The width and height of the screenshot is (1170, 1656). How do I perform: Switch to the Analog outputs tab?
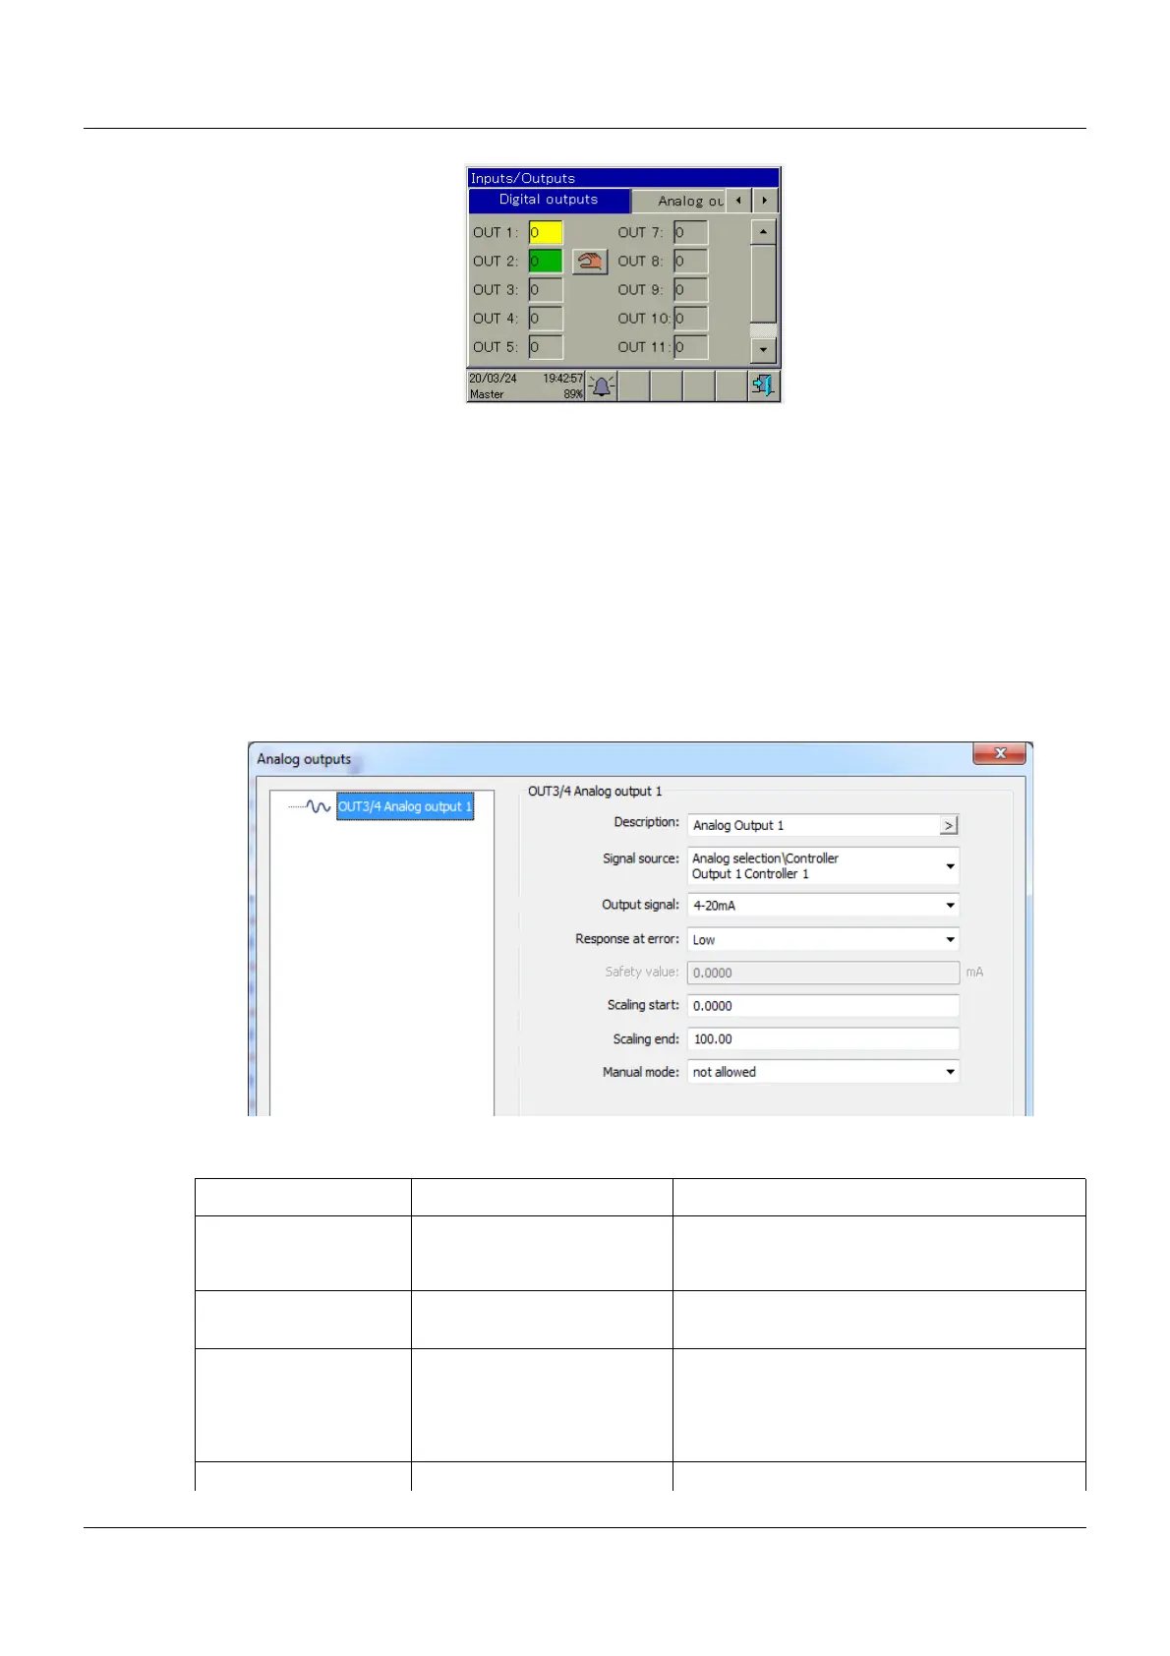pyautogui.click(x=679, y=201)
